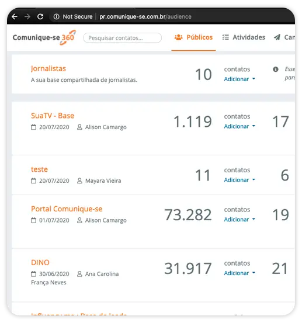The width and height of the screenshot is (302, 323).
Task: Click user icon in Portal Comunique-se row
Action: (x=79, y=220)
